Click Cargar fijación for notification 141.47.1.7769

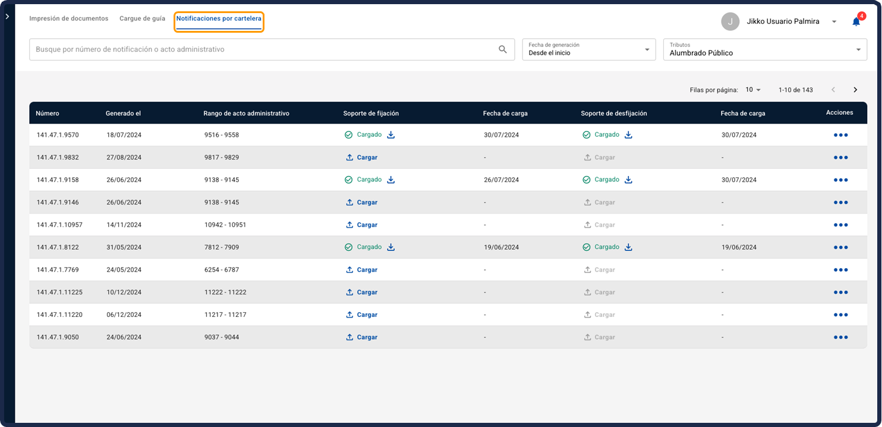click(362, 270)
